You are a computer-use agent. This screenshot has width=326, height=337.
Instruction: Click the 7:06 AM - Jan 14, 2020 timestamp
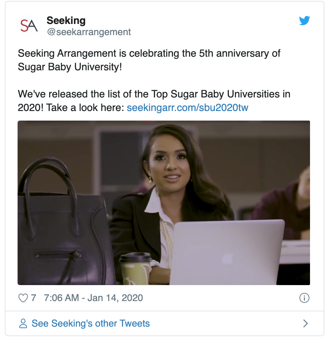click(x=93, y=298)
